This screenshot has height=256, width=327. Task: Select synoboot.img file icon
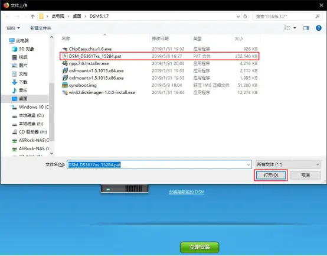(65, 85)
